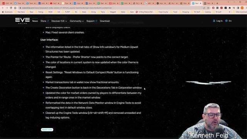247x139 pixels.
Task: Open the new tab plus button
Action: (x=217, y=3)
